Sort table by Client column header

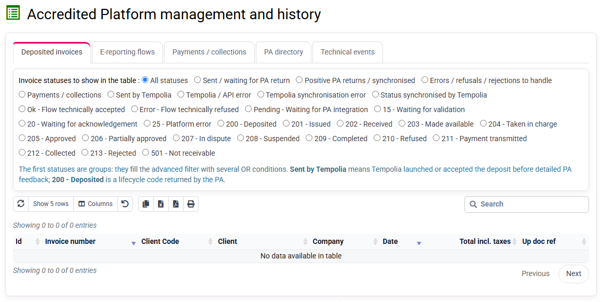click(x=263, y=241)
